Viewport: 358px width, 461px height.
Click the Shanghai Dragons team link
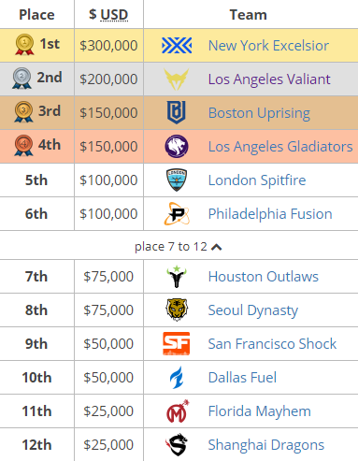point(266,445)
